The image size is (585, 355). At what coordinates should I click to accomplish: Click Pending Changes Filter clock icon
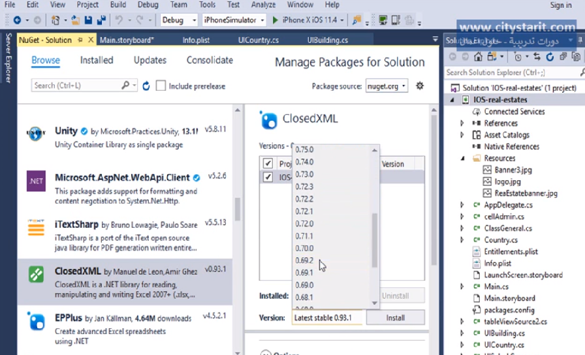[x=518, y=57]
